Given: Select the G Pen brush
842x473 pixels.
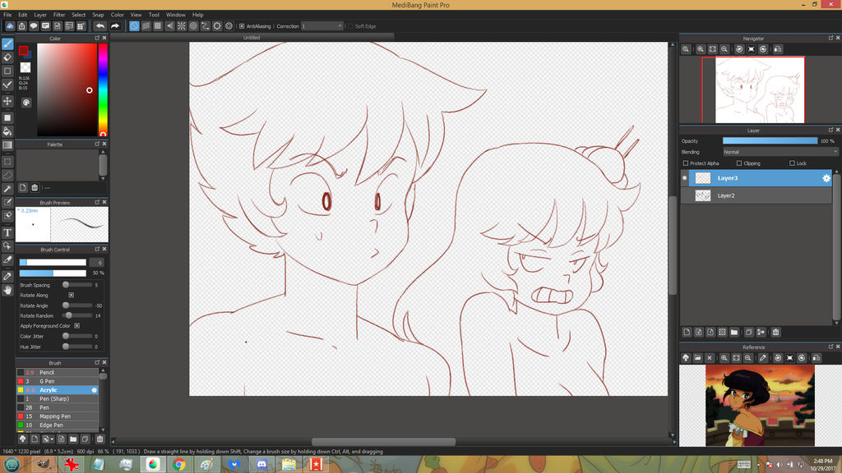Looking at the screenshot, I should tap(47, 381).
